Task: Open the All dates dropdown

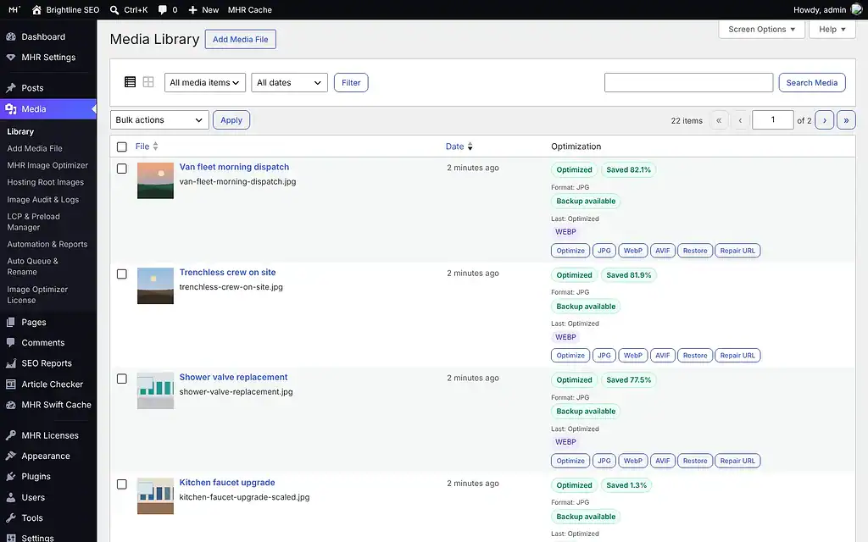Action: [289, 82]
